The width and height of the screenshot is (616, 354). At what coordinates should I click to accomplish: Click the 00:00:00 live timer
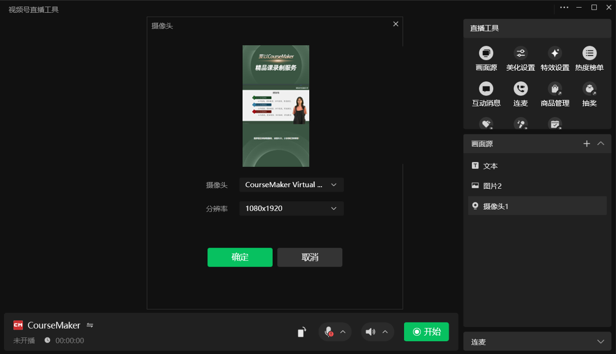(x=70, y=341)
